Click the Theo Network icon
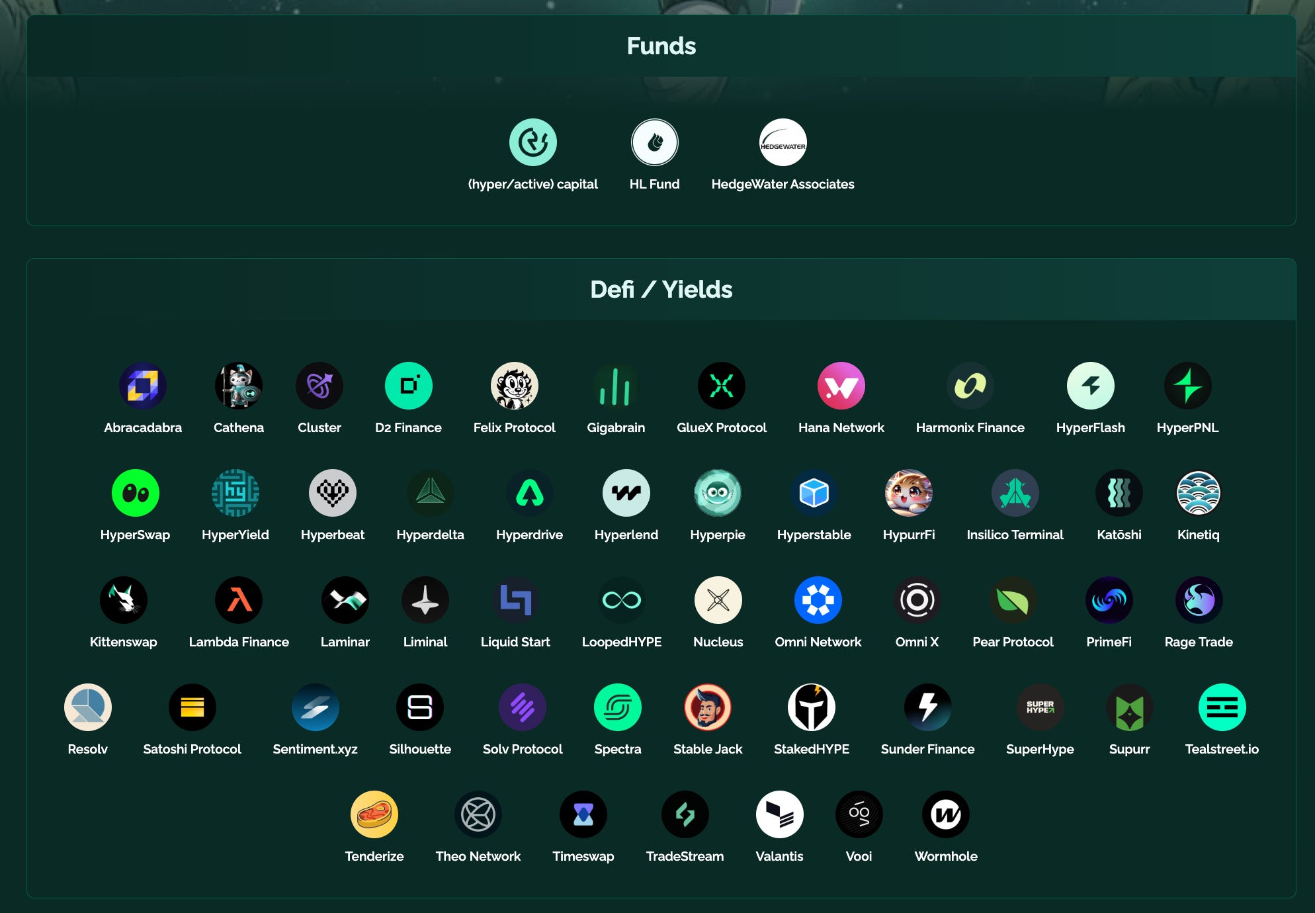The image size is (1315, 913). (x=478, y=814)
